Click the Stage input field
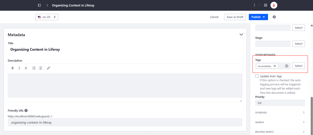The height and width of the screenshot is (135, 313). coord(273,44)
